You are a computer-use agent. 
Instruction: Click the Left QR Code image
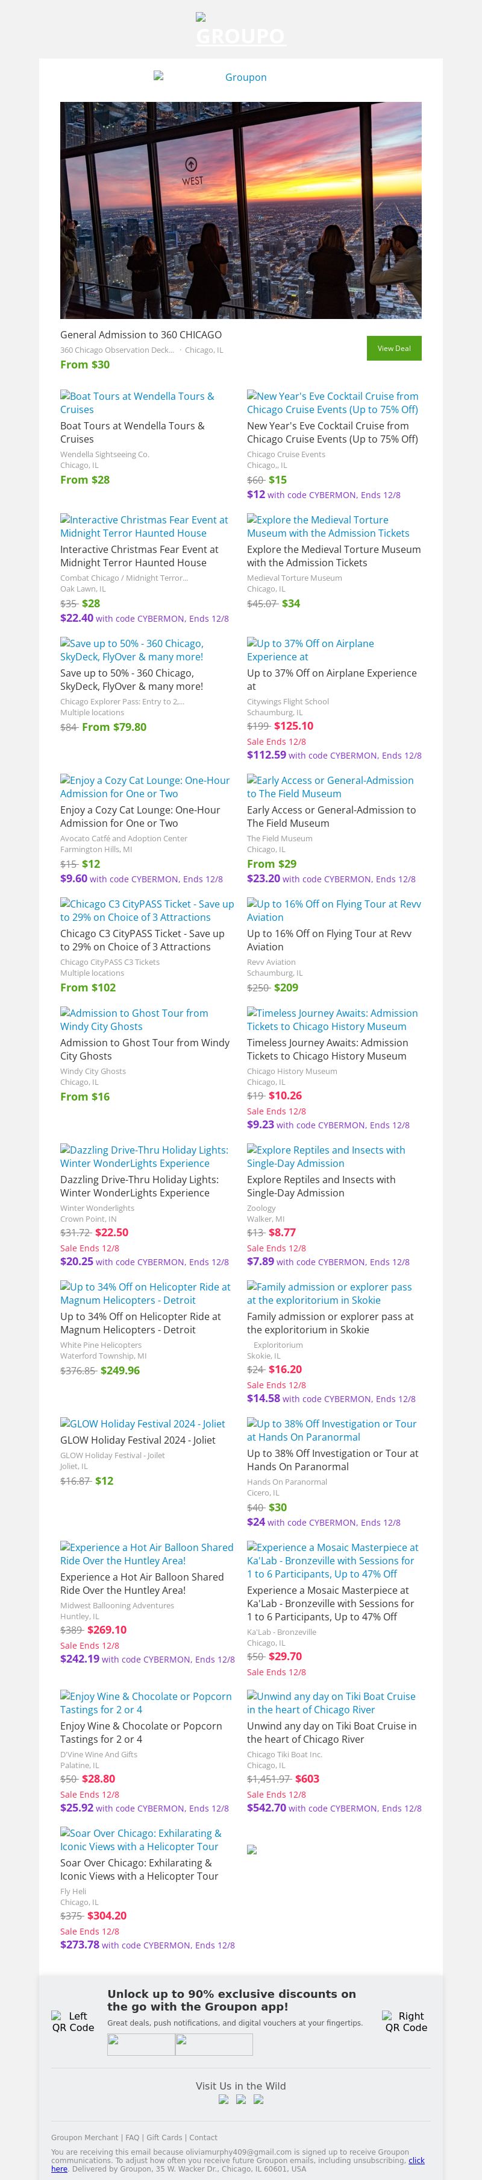pyautogui.click(x=73, y=2022)
